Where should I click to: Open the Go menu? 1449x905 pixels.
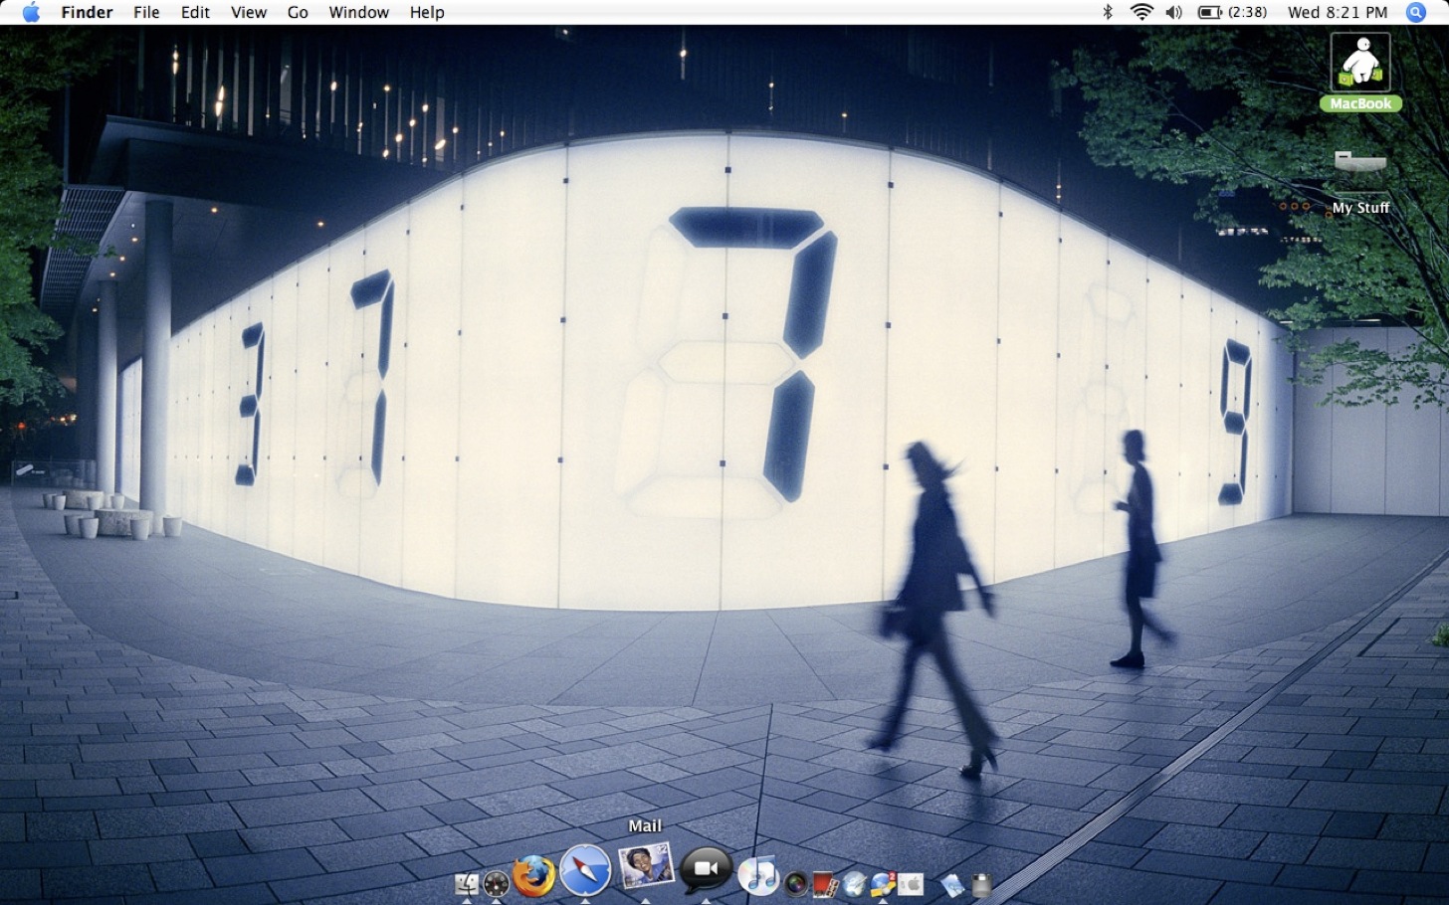coord(298,12)
